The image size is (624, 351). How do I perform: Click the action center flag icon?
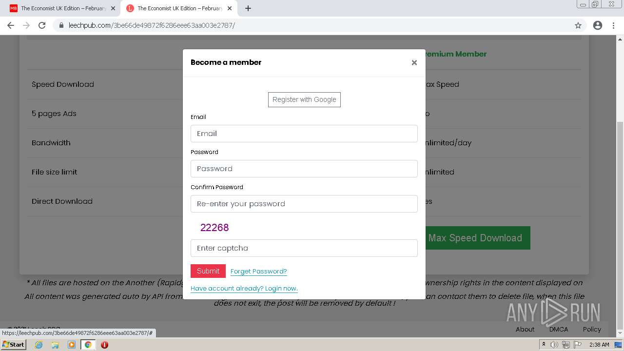577,345
